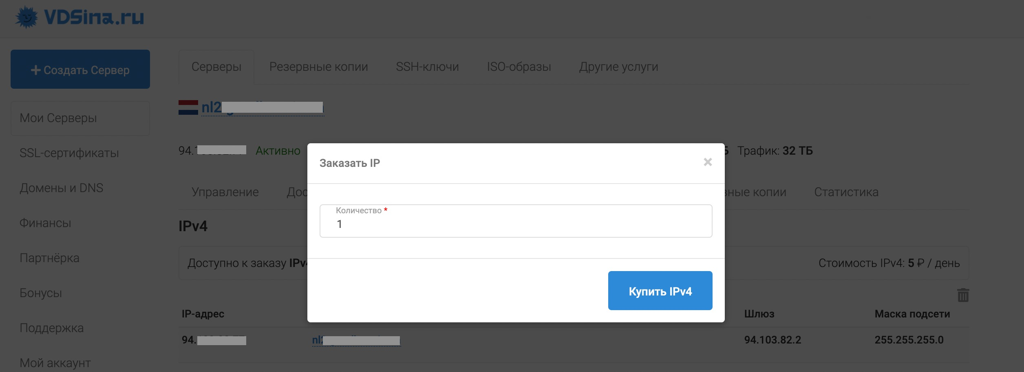Open Мой аккаунт in sidebar
1024x372 pixels.
(55, 363)
